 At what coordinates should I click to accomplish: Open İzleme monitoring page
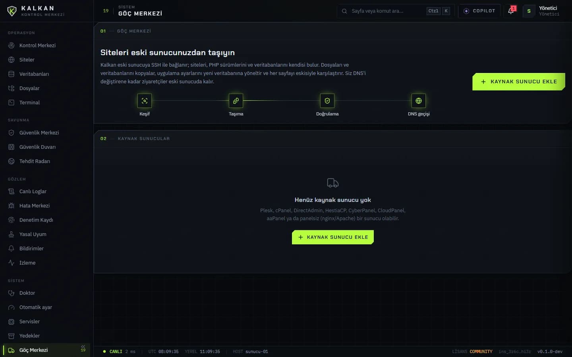click(x=46, y=263)
